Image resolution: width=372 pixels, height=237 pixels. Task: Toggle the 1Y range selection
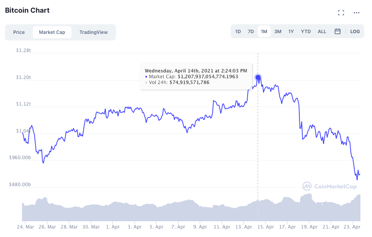tap(291, 31)
